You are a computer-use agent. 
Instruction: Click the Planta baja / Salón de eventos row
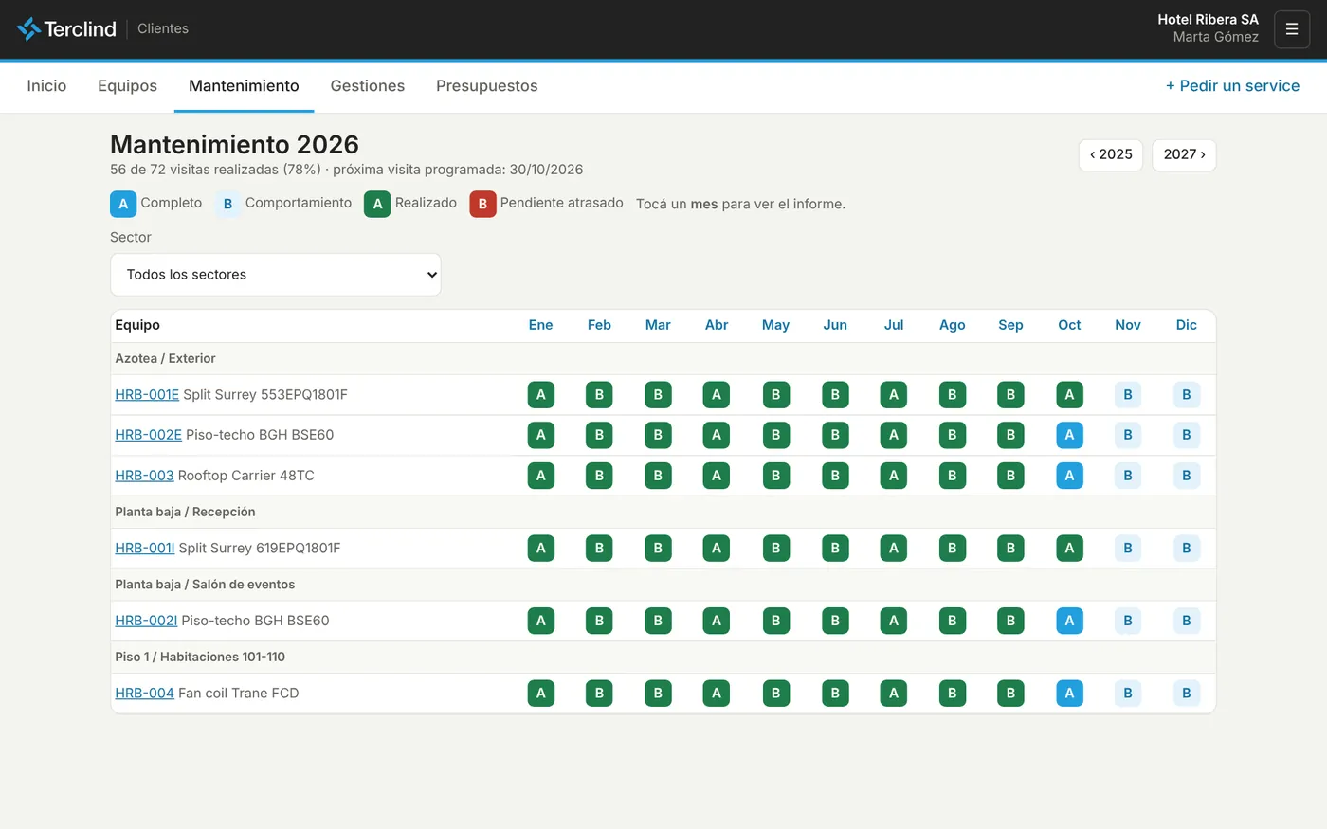(663, 585)
